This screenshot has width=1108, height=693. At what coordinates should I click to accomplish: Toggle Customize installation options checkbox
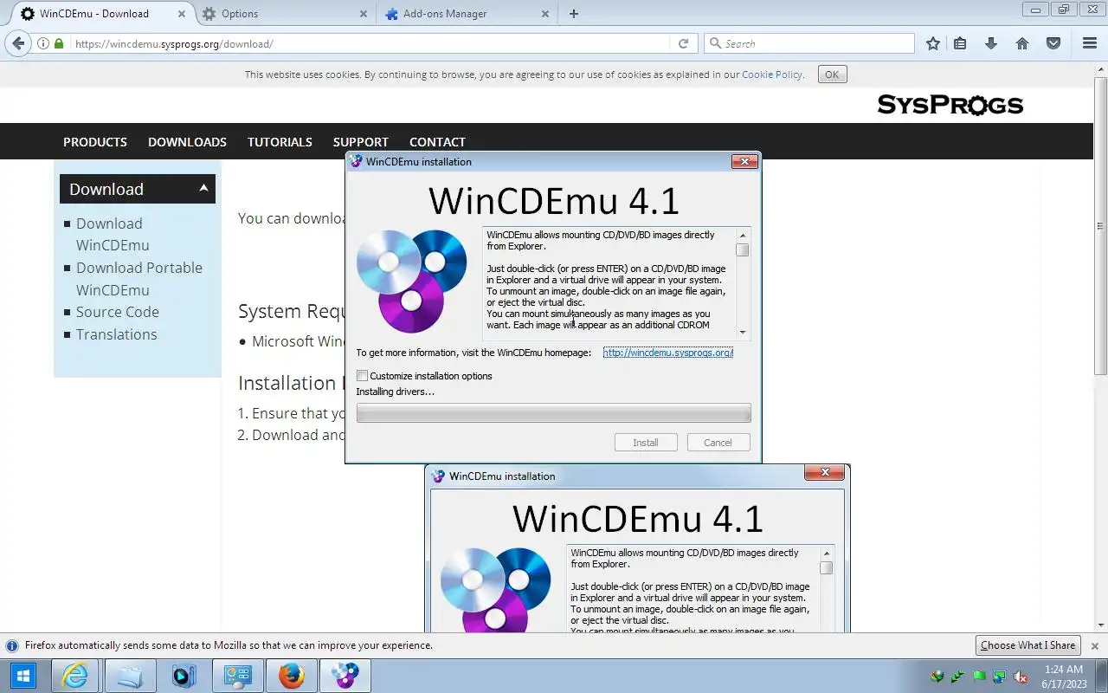point(362,376)
